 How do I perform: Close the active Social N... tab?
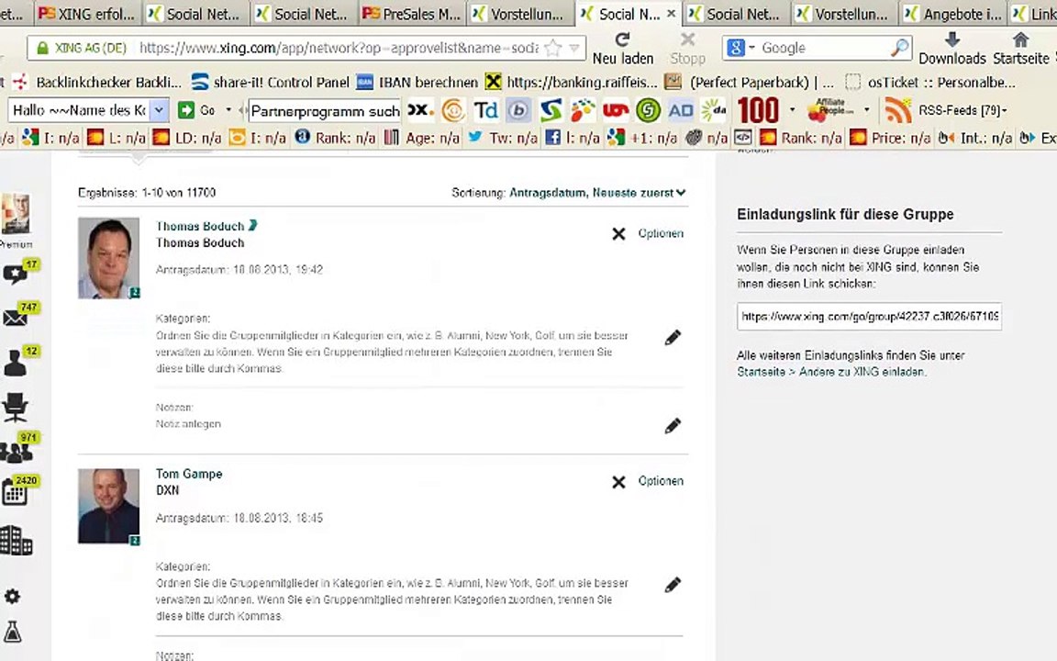pyautogui.click(x=671, y=13)
